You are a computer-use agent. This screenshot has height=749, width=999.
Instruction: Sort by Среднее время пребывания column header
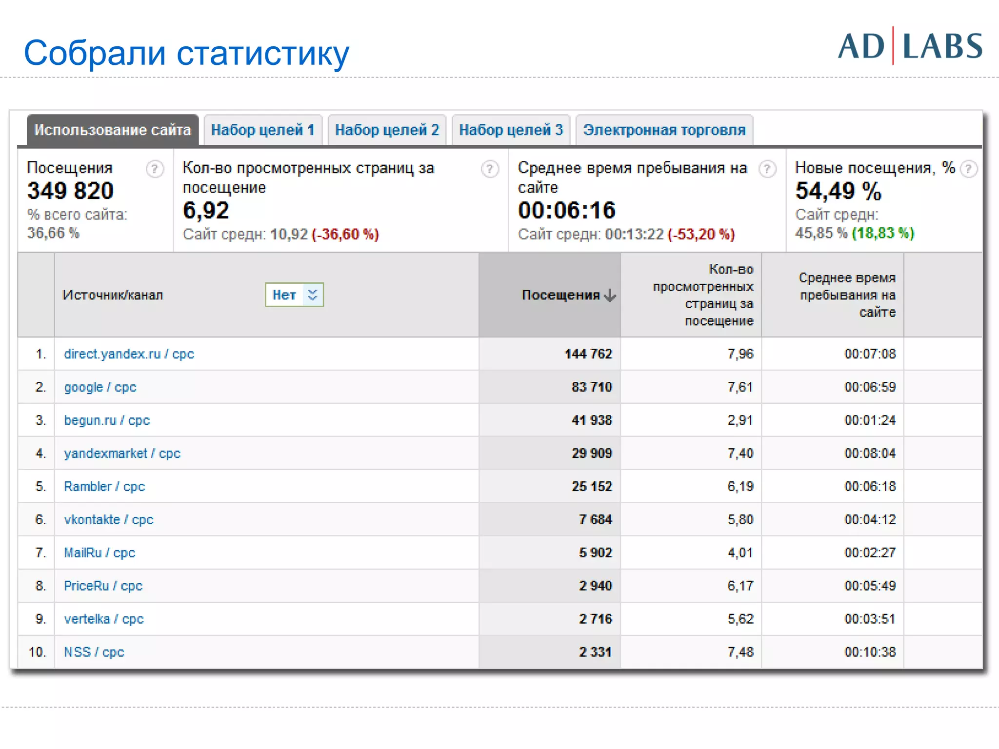pyautogui.click(x=847, y=295)
